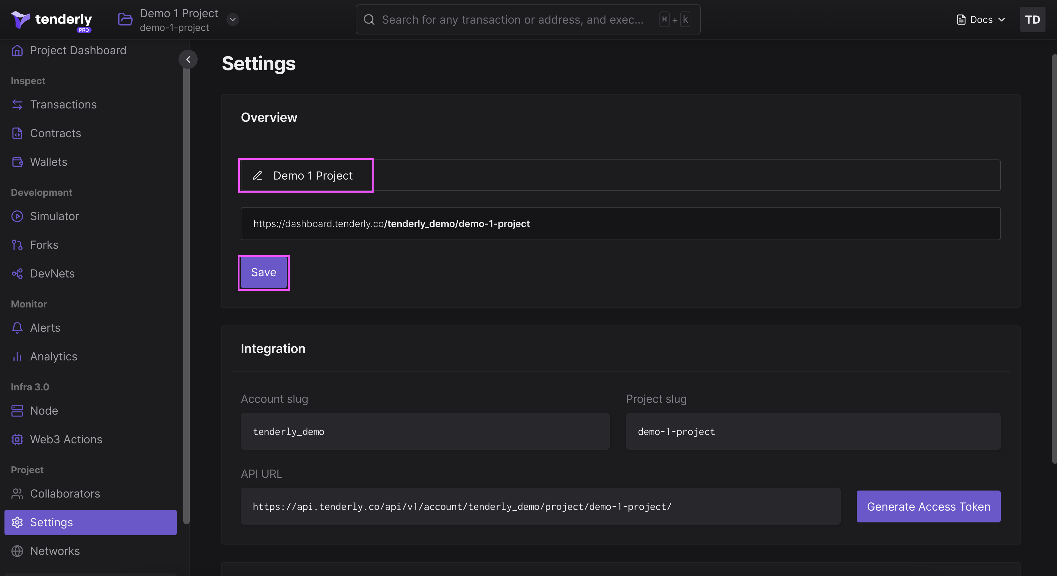Screen dimensions: 1057x576
Task: Click the API URL field
Action: pyautogui.click(x=540, y=506)
